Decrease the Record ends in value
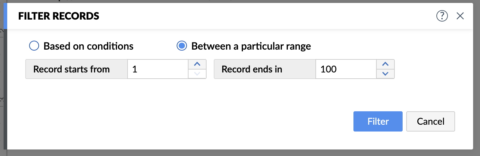Screen dimensions: 480x156 385,74
